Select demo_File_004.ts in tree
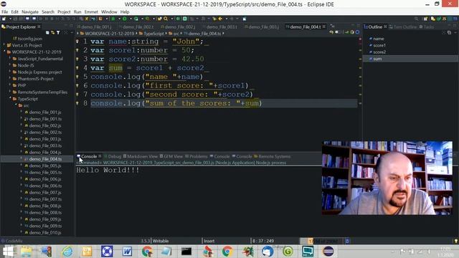The width and height of the screenshot is (459, 258). tap(45, 159)
